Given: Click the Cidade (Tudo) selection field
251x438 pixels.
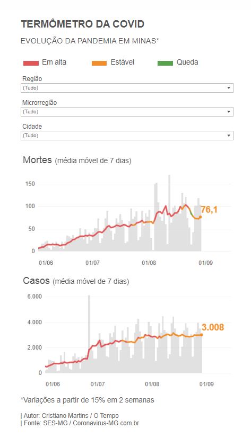Looking at the screenshot, I should [127, 136].
